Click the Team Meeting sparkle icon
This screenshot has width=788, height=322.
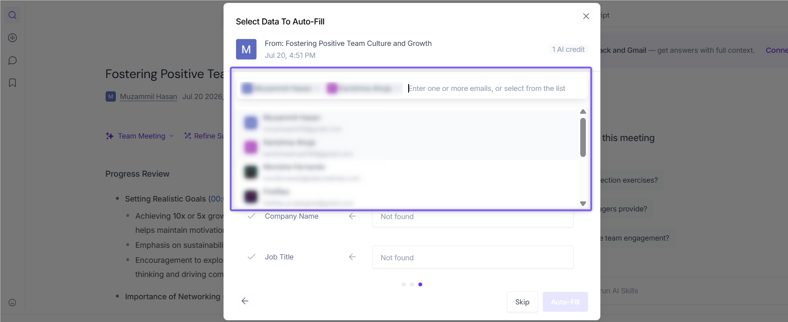pyautogui.click(x=110, y=136)
